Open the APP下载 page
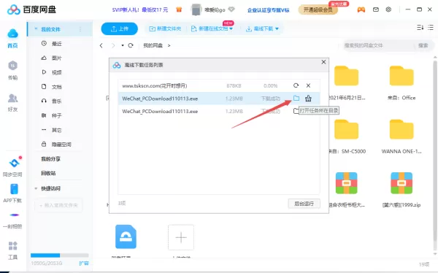This screenshot has width=438, height=273. [12, 193]
